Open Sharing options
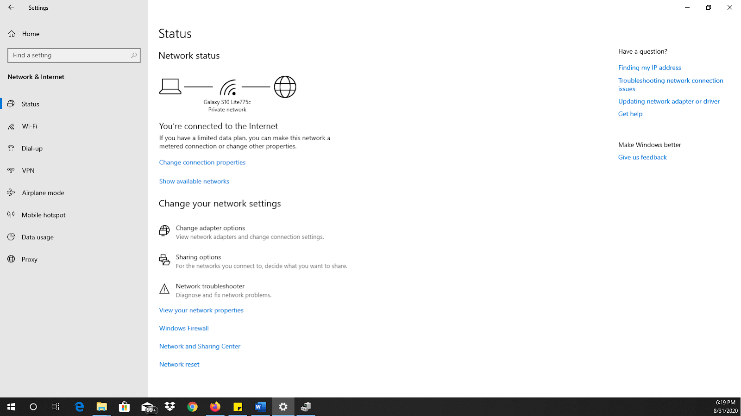This screenshot has height=416, width=741. click(198, 257)
